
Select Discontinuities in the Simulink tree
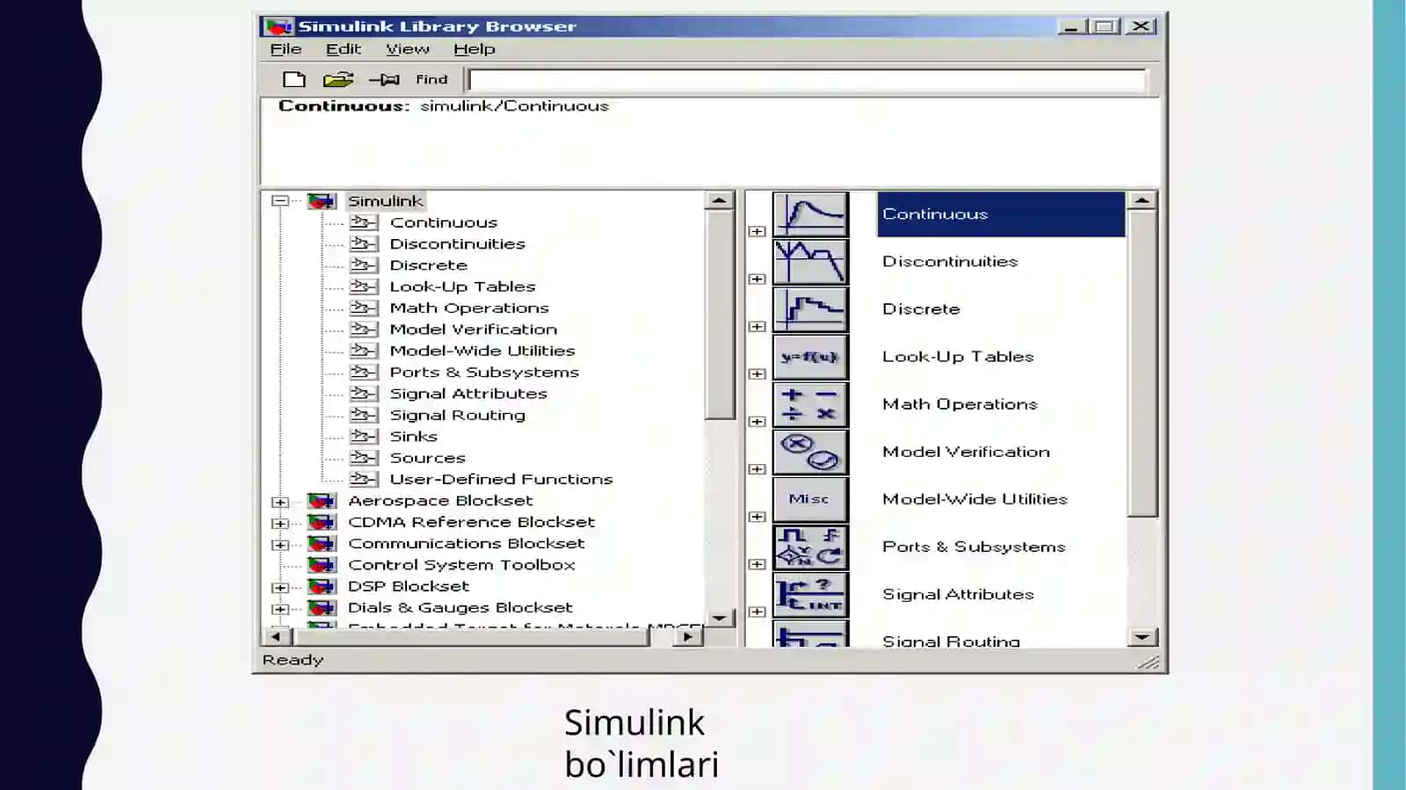pos(457,244)
